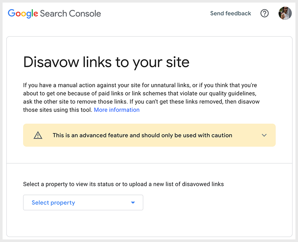Click the Select property dropdown arrow
298x242 pixels.
133,203
